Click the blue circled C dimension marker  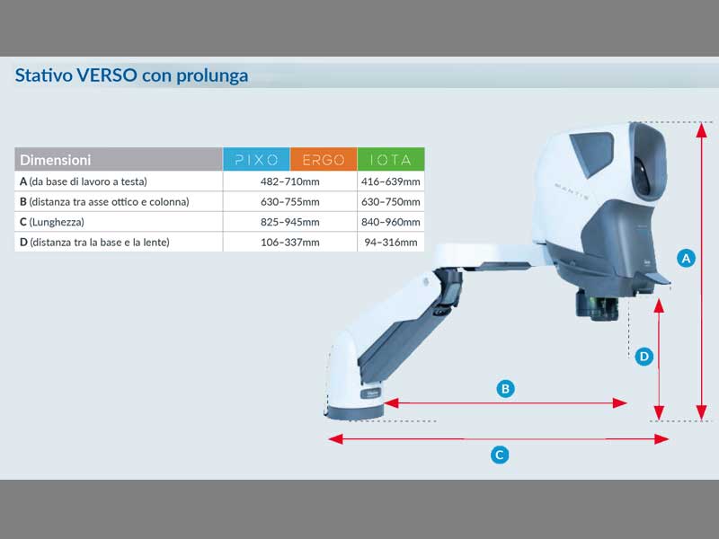(x=500, y=455)
